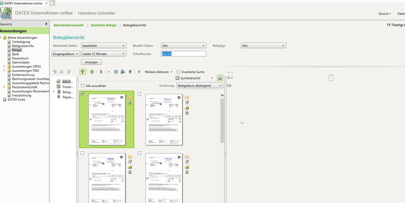The height and width of the screenshot is (203, 405).
Task: Click the export document with arrow icon
Action: pos(123,72)
